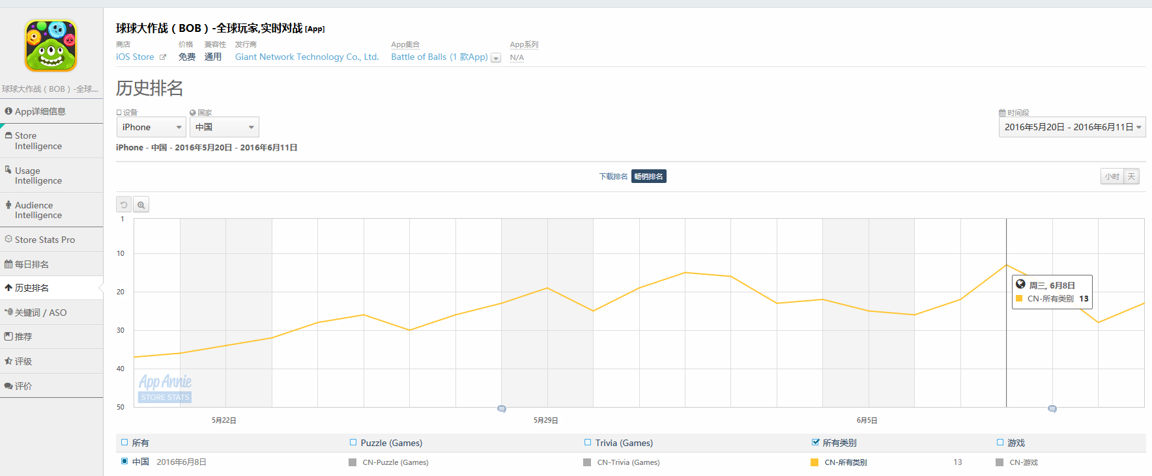Open App详细信息 in the sidebar
This screenshot has height=476, width=1152.
[51, 111]
